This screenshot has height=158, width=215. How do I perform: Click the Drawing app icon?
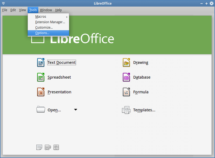click(126, 62)
